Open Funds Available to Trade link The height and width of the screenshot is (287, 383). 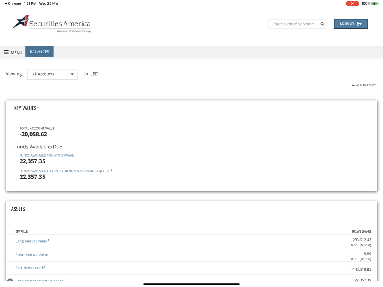(x=66, y=171)
